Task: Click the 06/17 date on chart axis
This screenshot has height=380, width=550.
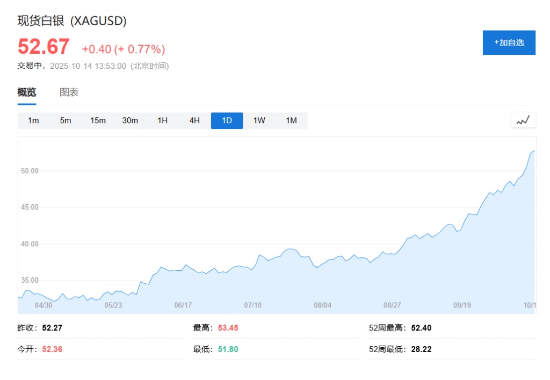Action: point(183,305)
